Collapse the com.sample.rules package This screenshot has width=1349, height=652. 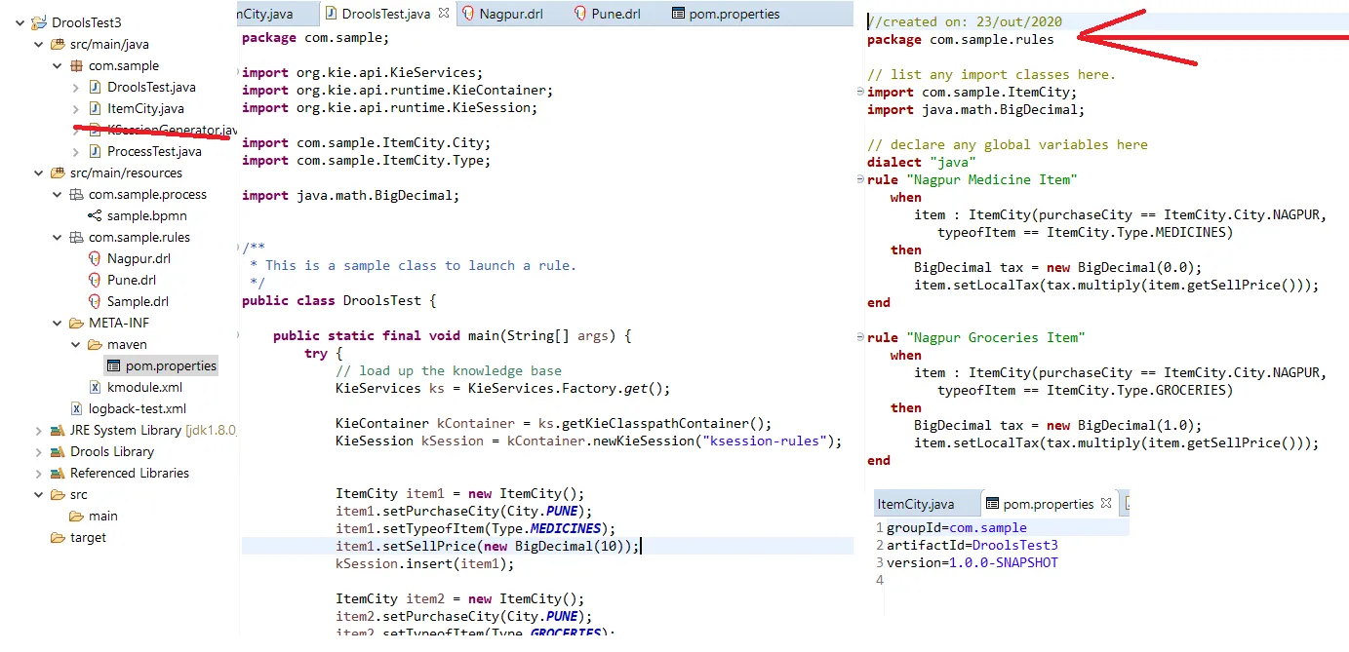[58, 237]
